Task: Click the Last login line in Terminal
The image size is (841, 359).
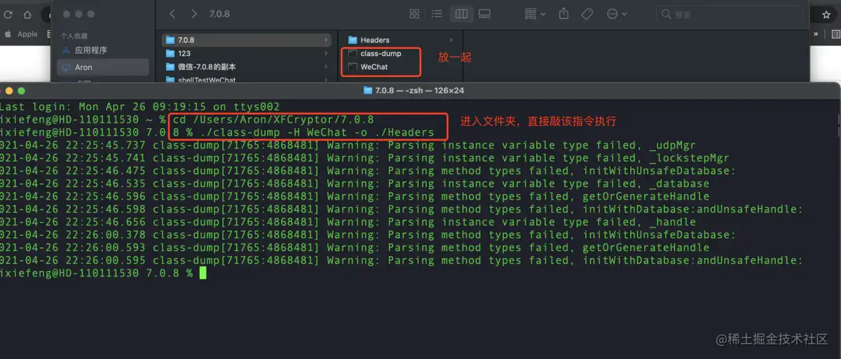Action: 139,107
